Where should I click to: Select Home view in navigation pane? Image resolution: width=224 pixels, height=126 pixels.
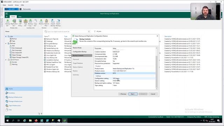click(x=23, y=89)
